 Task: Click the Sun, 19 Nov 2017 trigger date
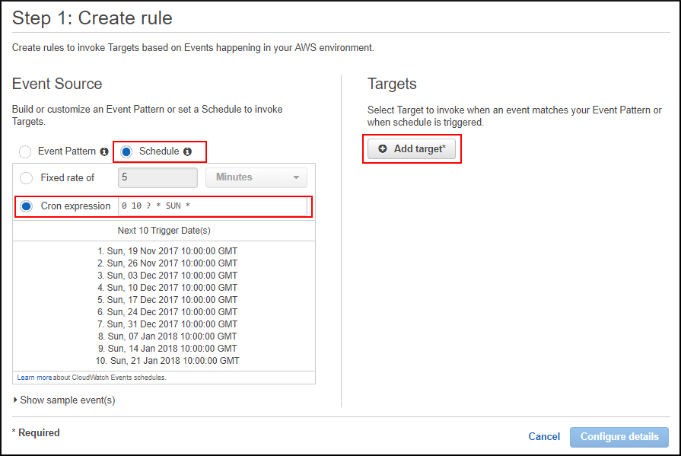pyautogui.click(x=167, y=250)
